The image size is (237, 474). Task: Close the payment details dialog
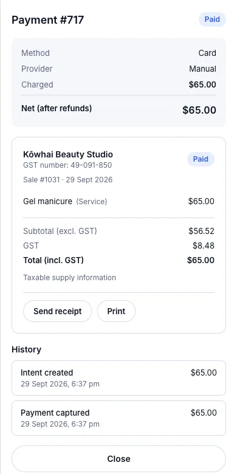point(118,459)
